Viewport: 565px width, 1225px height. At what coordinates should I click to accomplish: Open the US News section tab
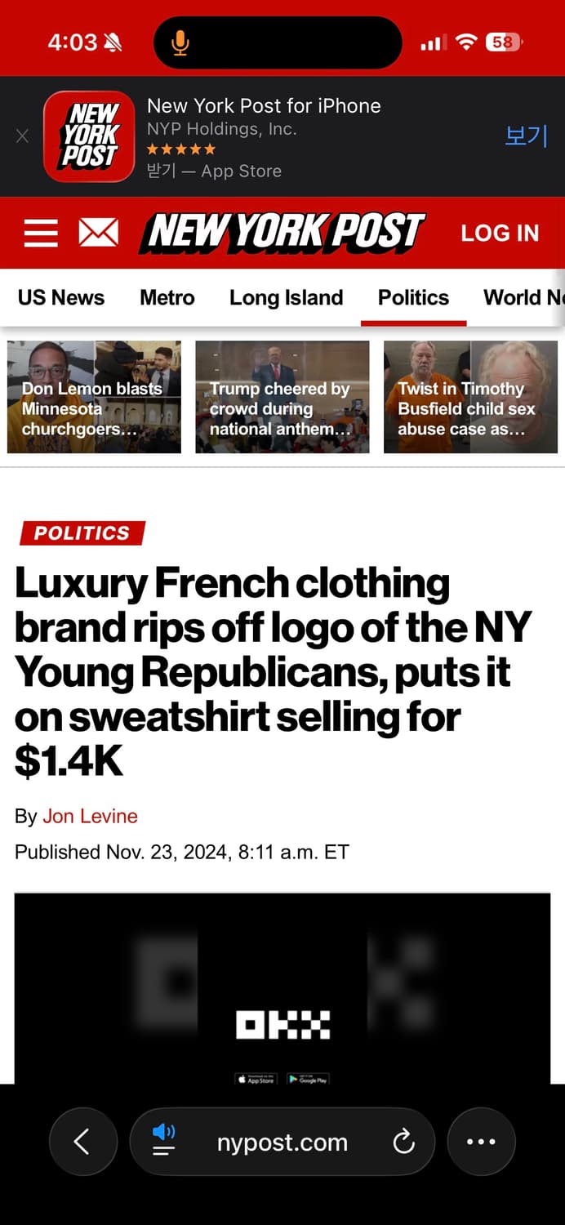tap(61, 297)
